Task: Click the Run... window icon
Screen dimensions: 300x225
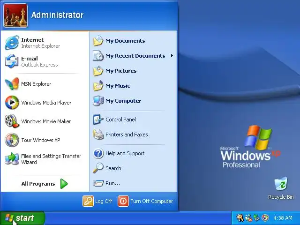Action: (98, 183)
